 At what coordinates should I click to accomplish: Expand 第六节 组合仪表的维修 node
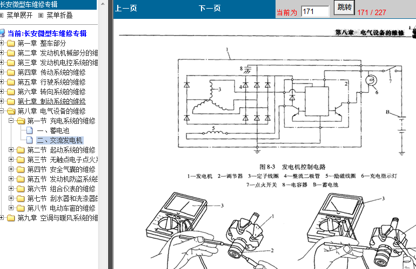pos(11,189)
